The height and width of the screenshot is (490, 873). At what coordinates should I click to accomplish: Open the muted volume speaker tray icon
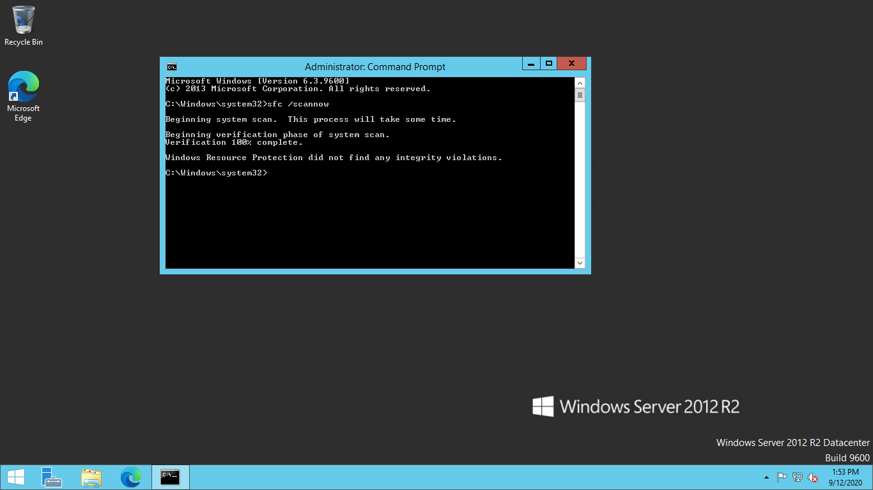tap(813, 477)
